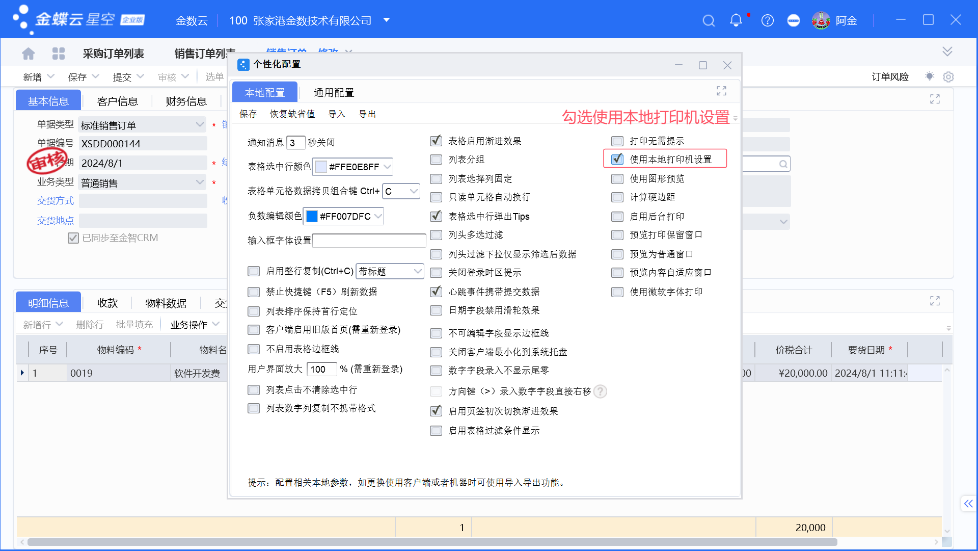Click 通知消息 seconds input field
Viewport: 978px width, 551px height.
click(x=296, y=143)
